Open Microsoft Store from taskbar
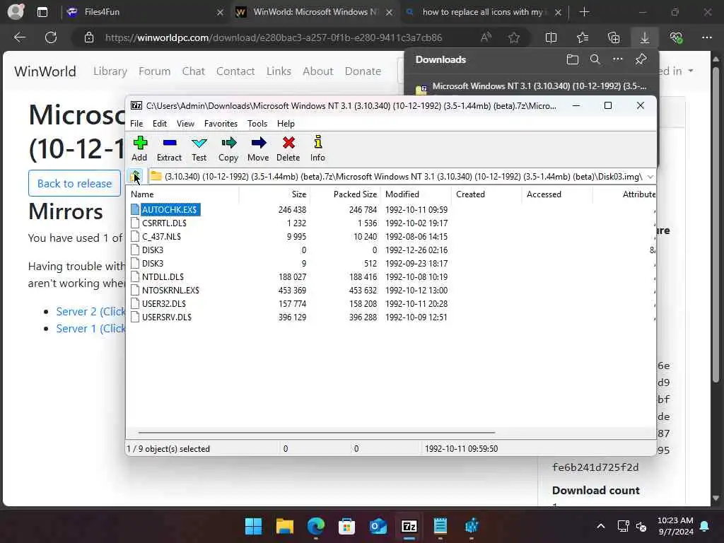 [346, 526]
